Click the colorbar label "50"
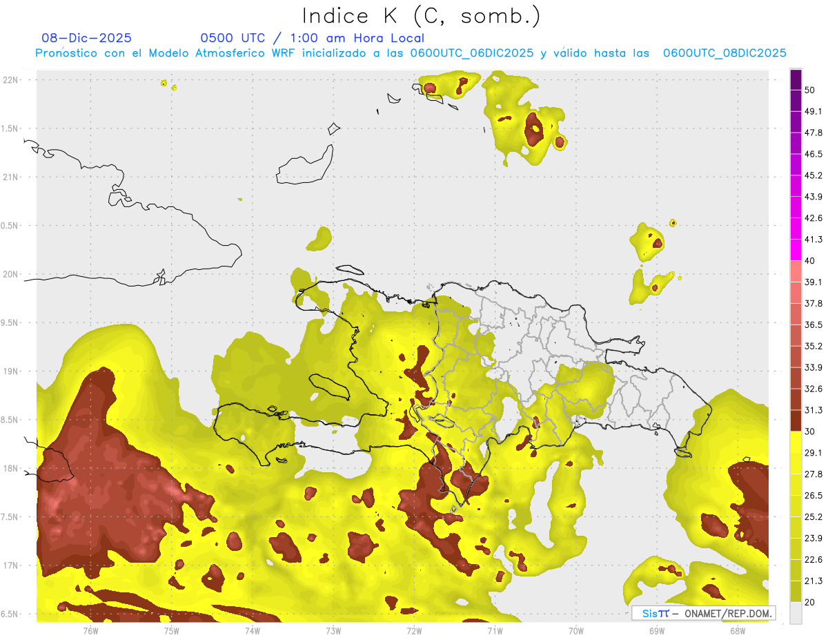The height and width of the screenshot is (640, 828). [811, 90]
